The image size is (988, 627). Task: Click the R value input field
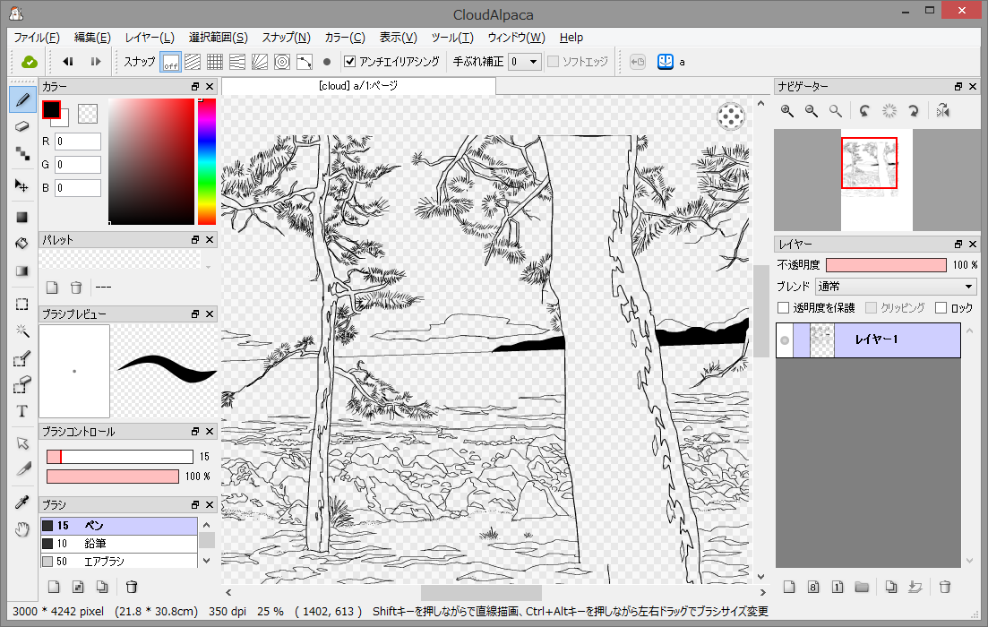78,142
